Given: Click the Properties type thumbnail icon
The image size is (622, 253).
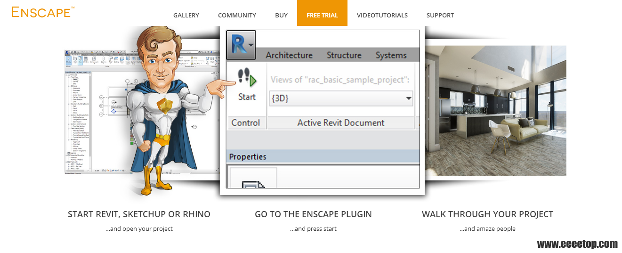Looking at the screenshot, I should point(253,178).
